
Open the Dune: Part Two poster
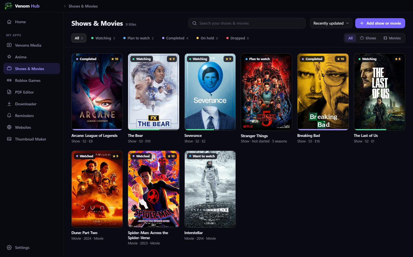97,189
